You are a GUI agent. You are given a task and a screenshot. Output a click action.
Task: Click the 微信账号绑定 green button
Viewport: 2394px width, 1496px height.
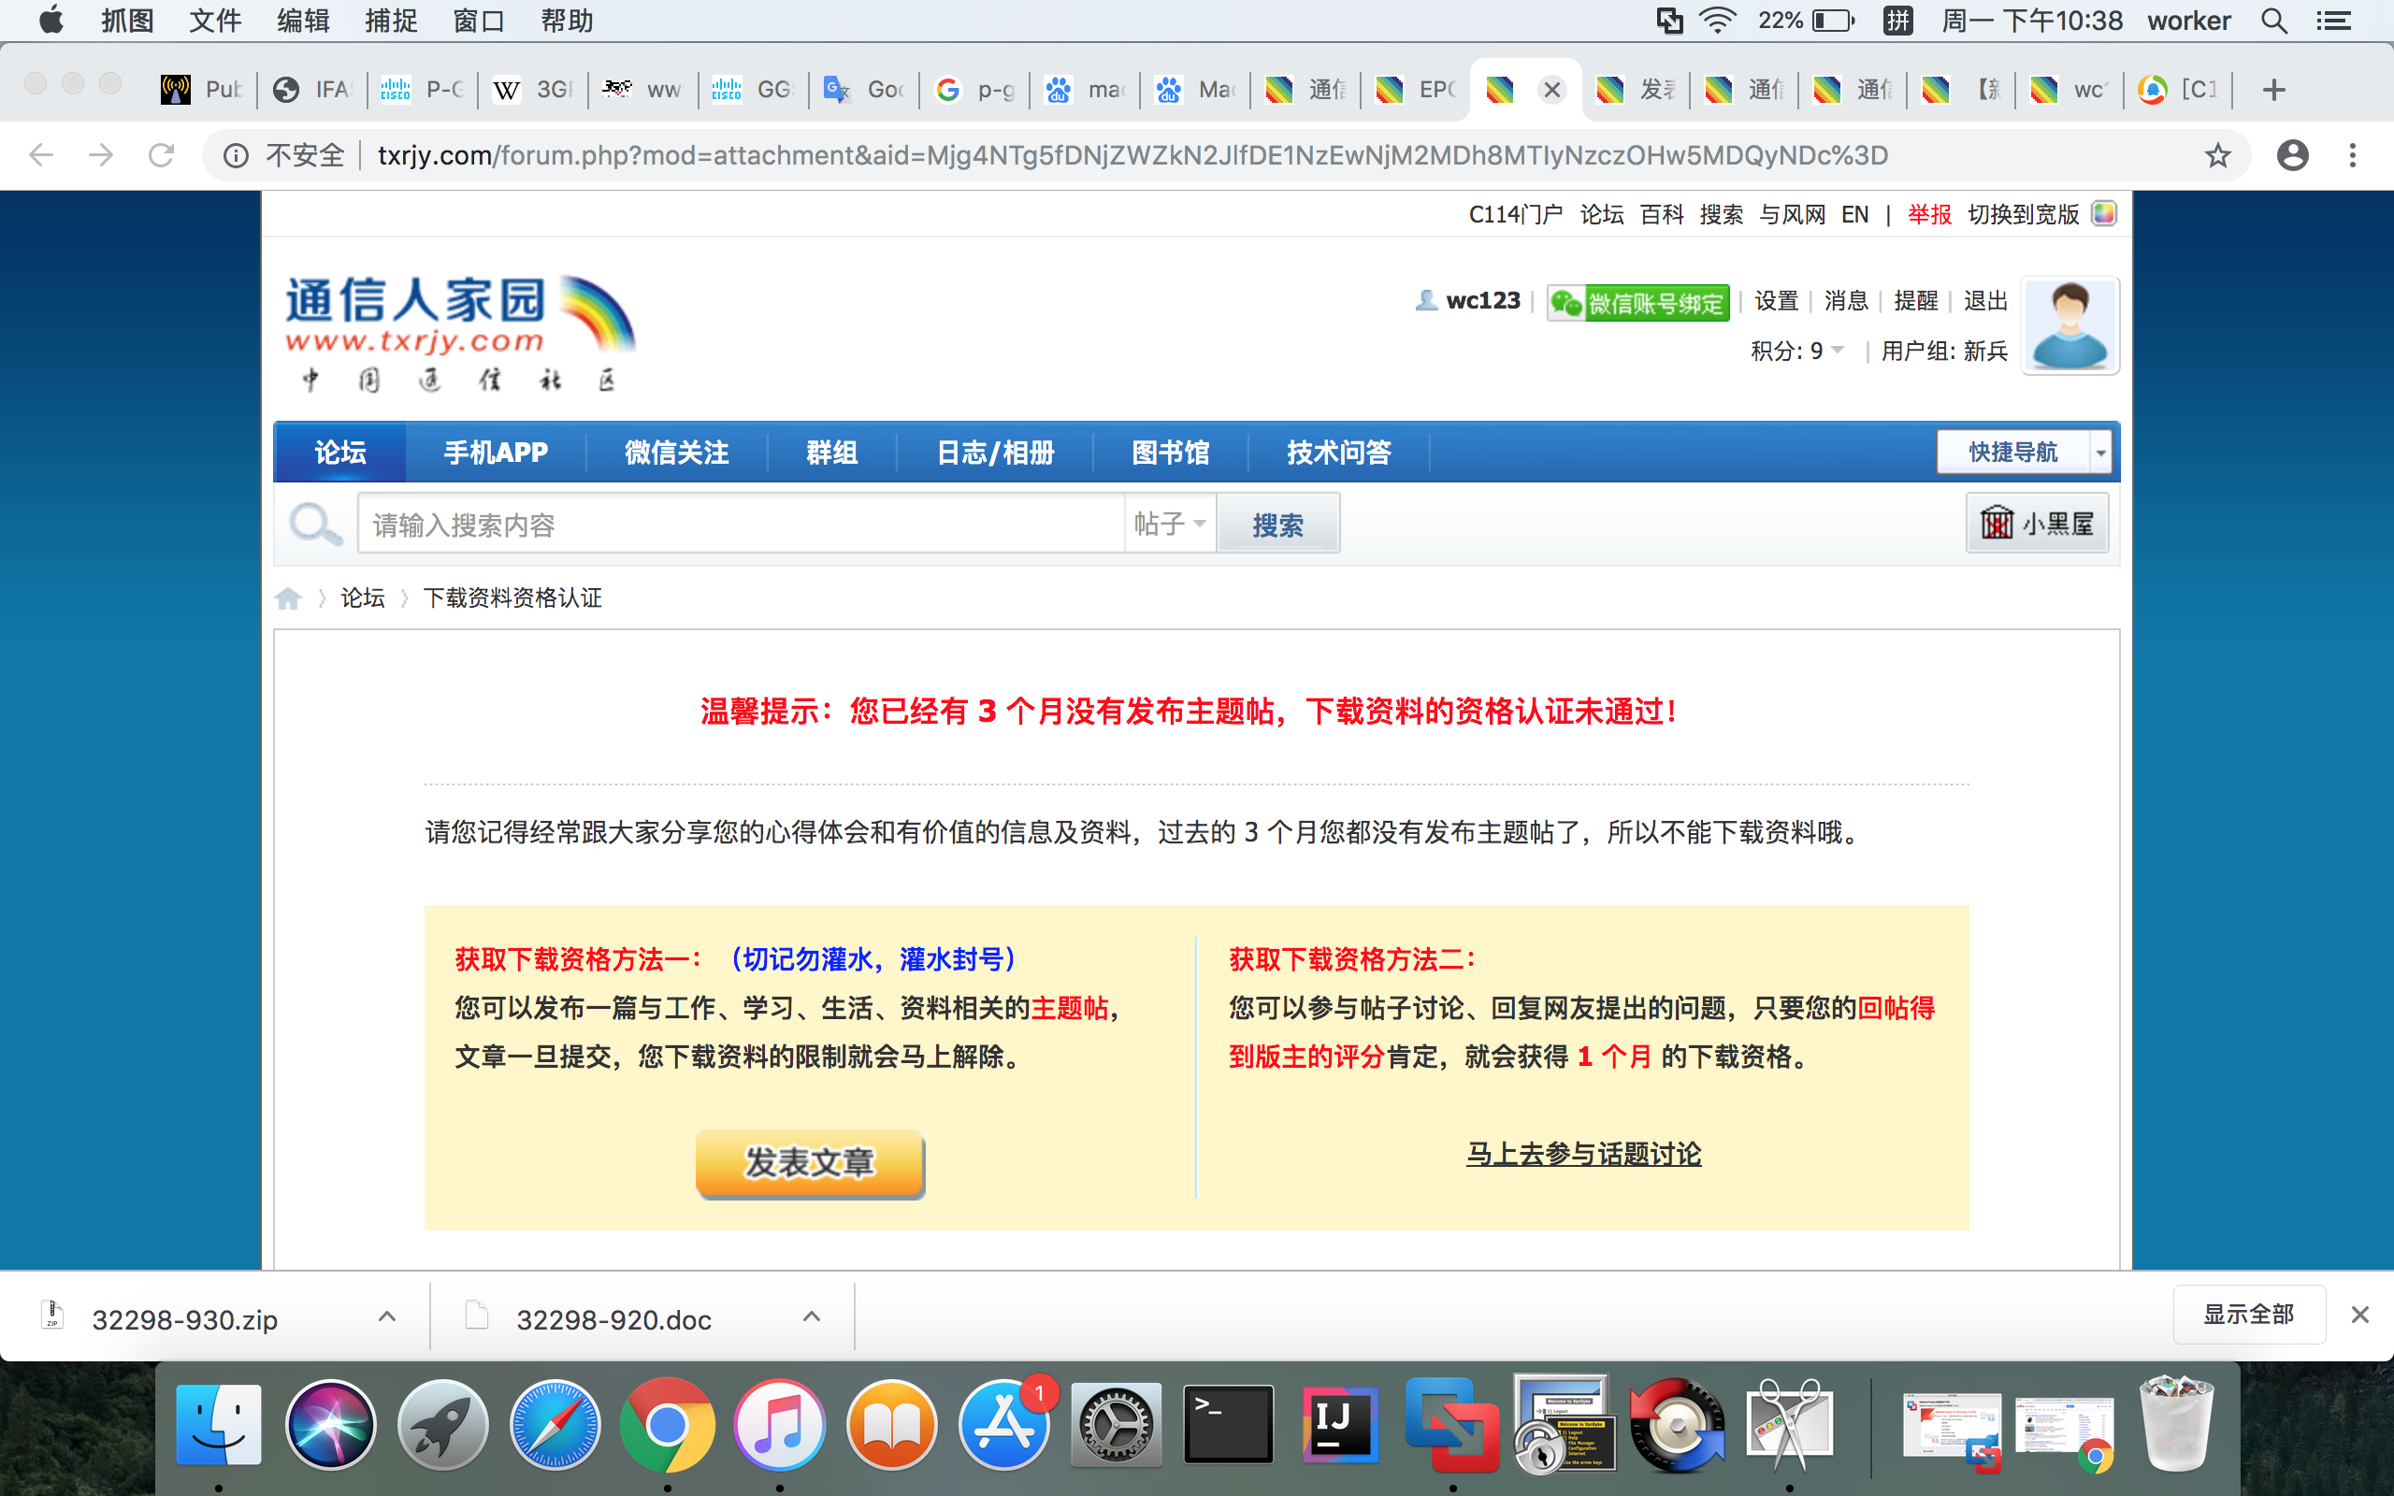1638,303
